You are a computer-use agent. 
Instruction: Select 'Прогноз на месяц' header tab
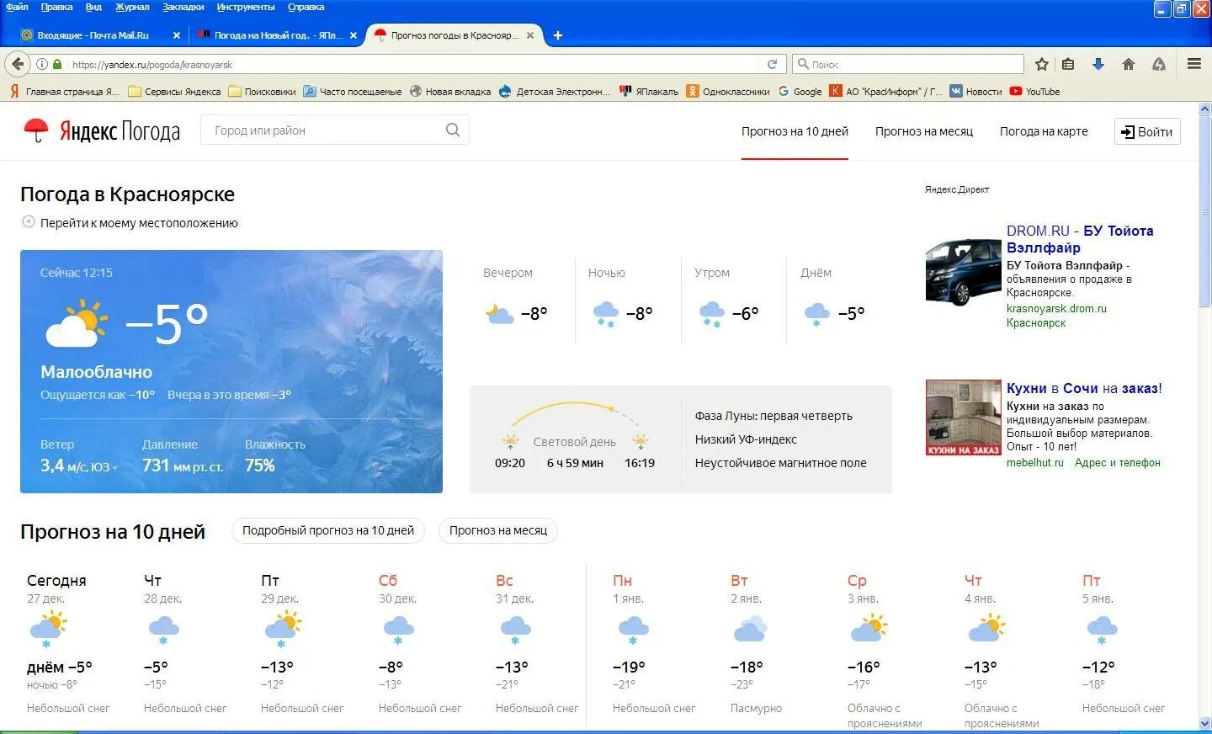point(924,131)
